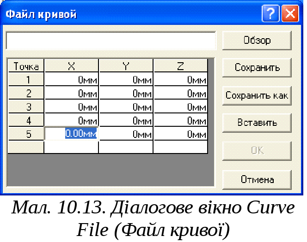
Task: Click the Обзор browse button
Action: 257,41
